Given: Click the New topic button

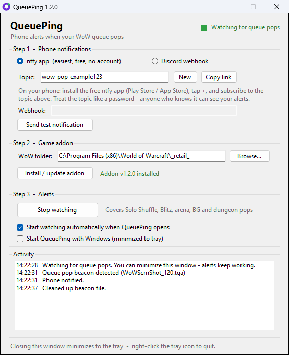Looking at the screenshot, I should point(185,77).
